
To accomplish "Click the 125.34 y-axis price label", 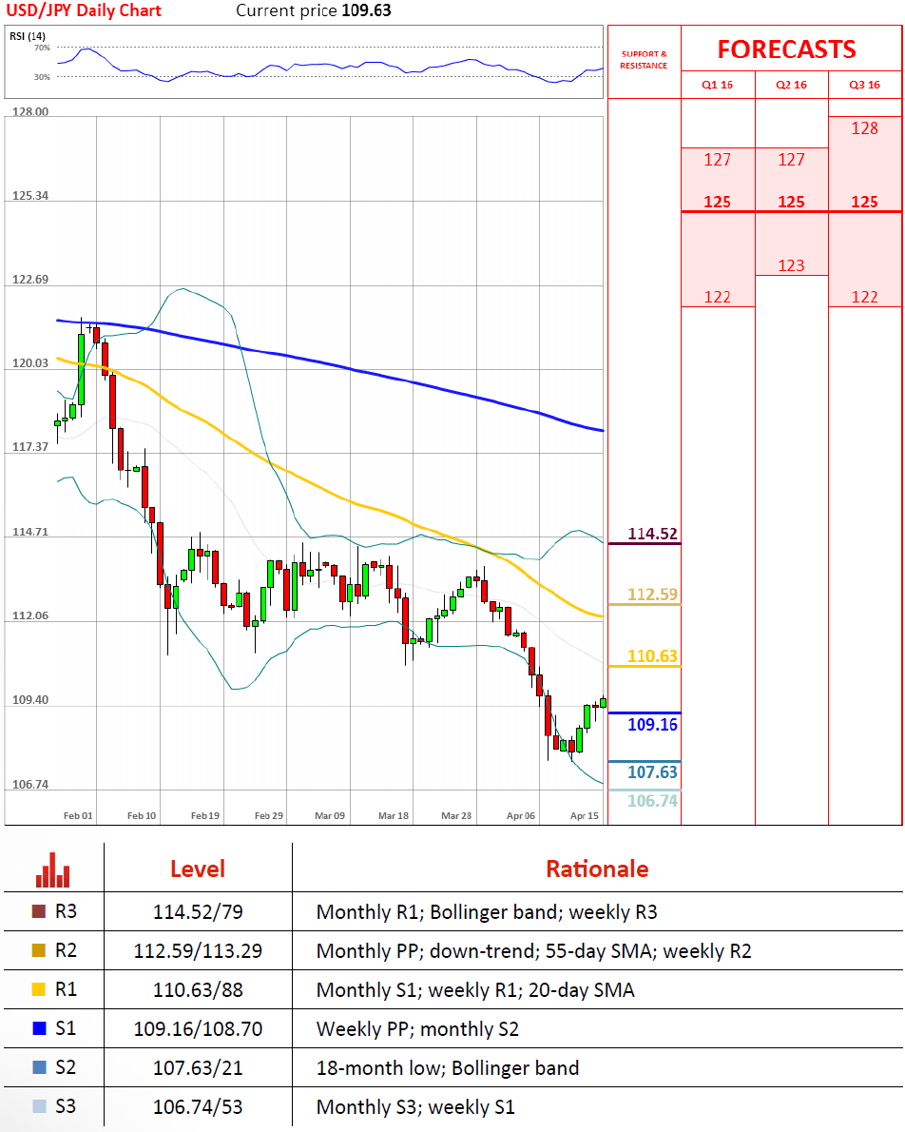I will 30,196.
